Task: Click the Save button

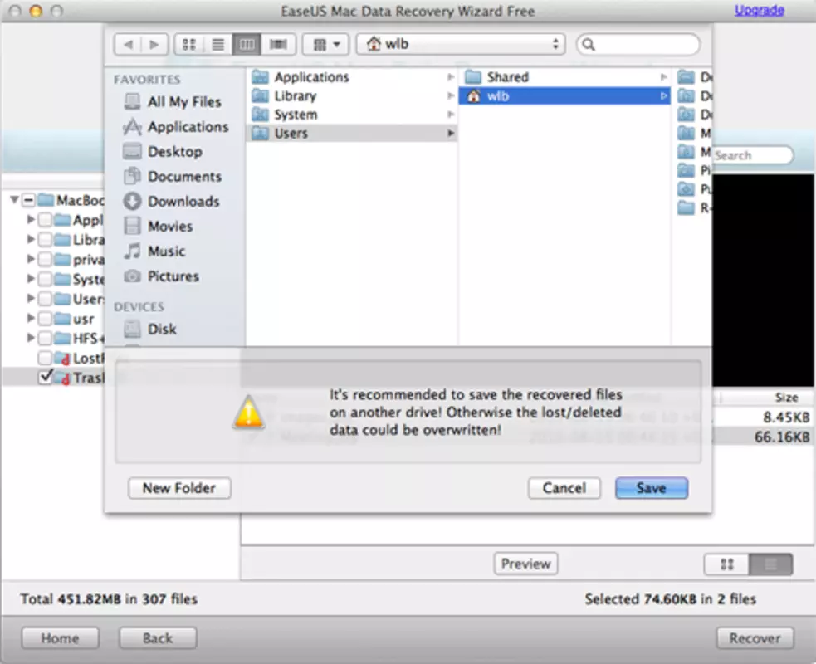Action: click(x=652, y=488)
